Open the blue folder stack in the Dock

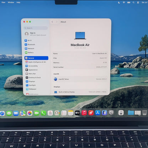[x=131, y=113]
